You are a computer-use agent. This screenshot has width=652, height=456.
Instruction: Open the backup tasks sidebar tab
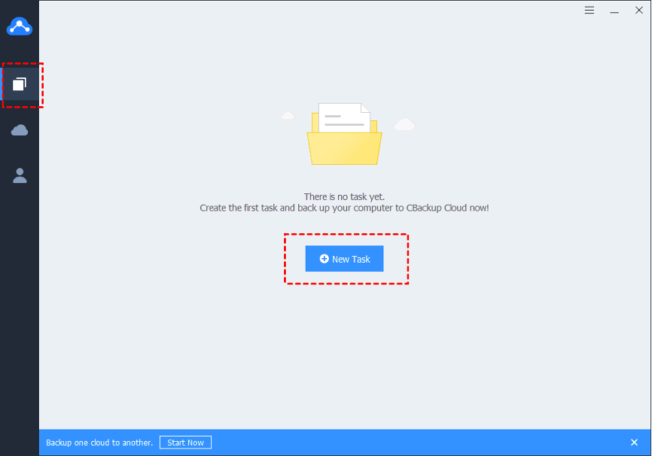[20, 84]
